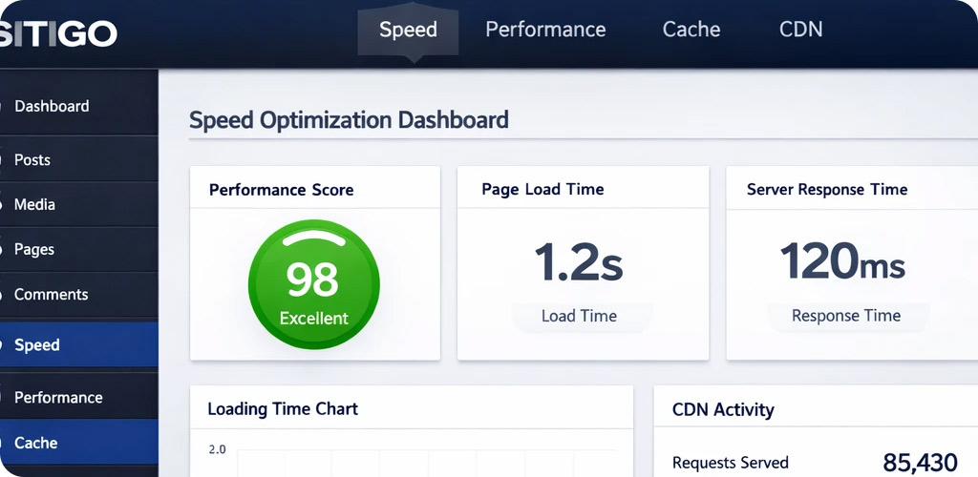Navigate to Posts in the sidebar
This screenshot has width=978, height=477.
tap(32, 159)
